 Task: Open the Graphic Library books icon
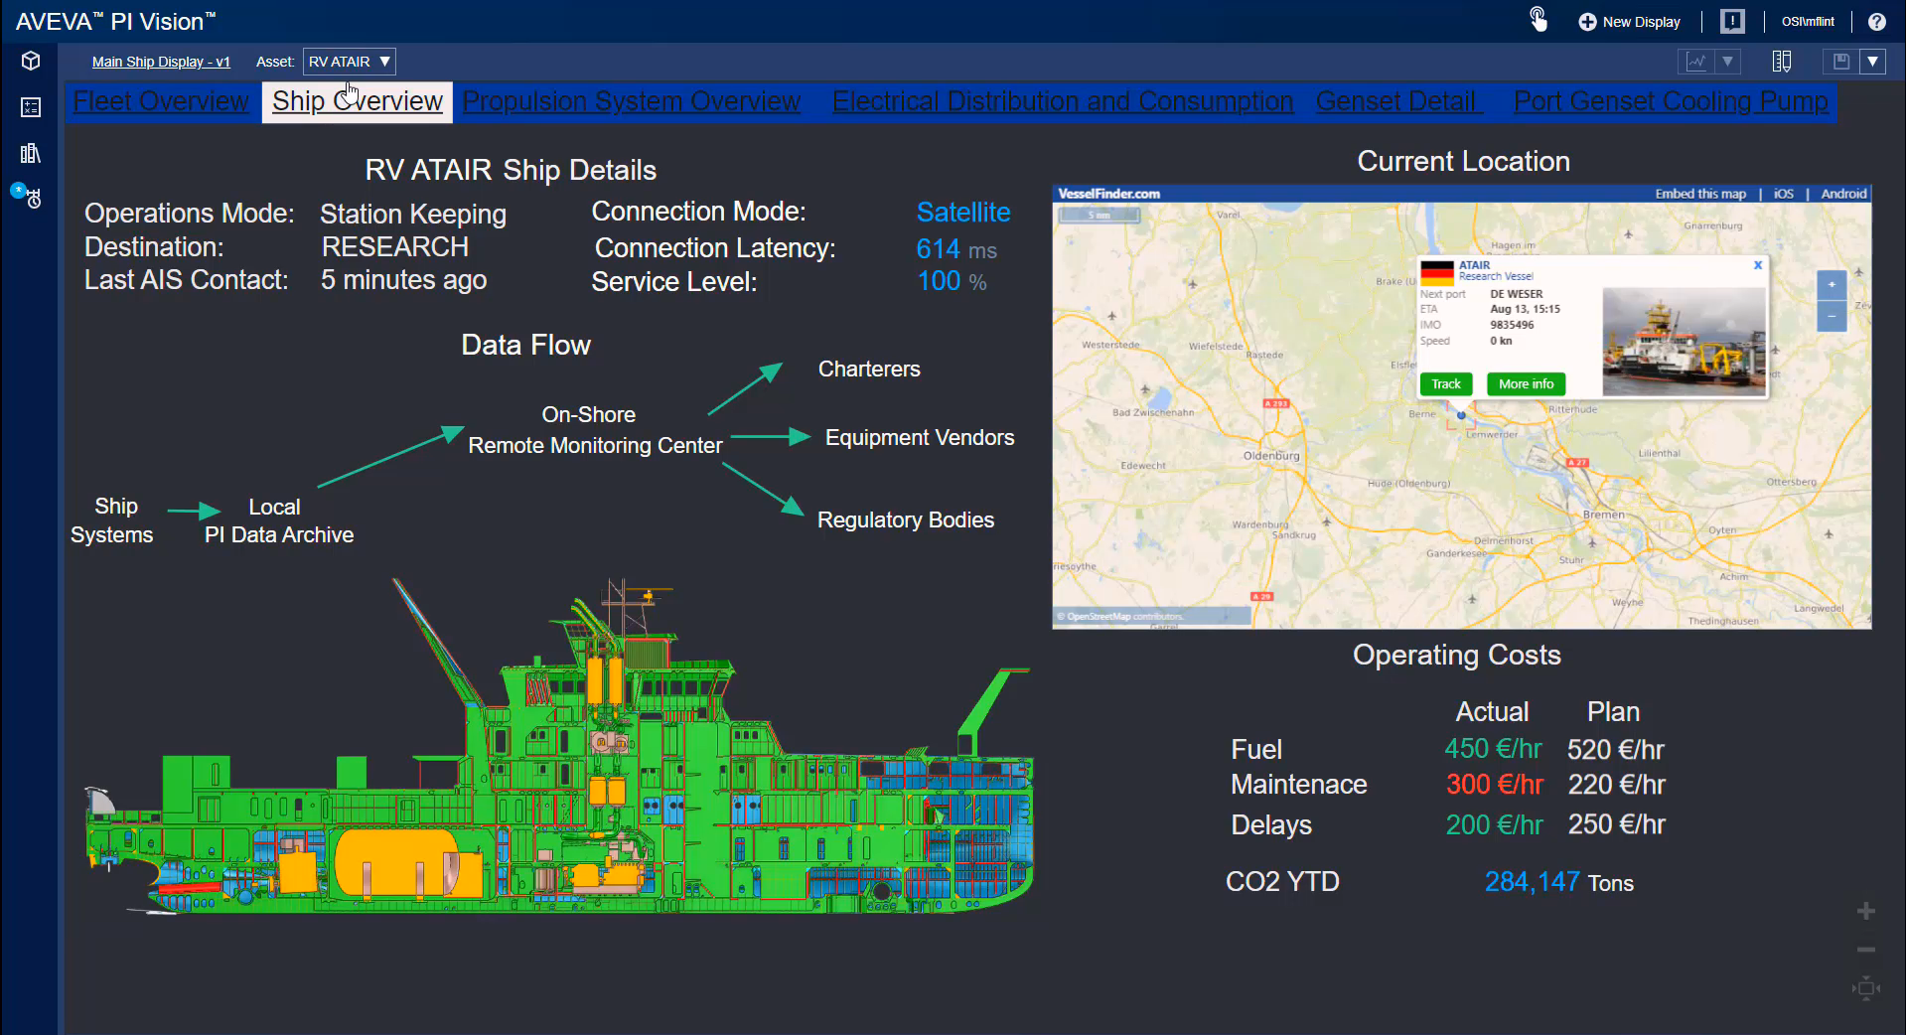pyautogui.click(x=31, y=153)
